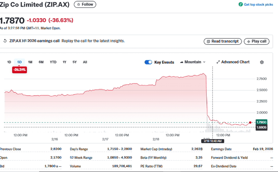Screen dimensions: 278x172
Task: Click the Zip Co Limited (ZIP.AX) title
Action: click(35, 5)
